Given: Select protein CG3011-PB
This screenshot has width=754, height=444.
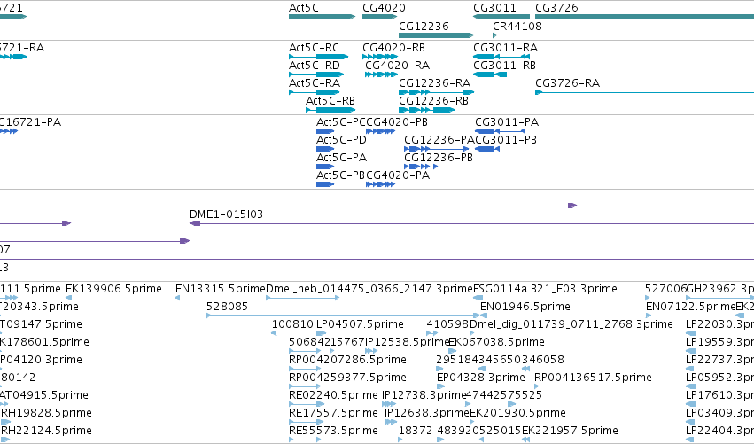Looking at the screenshot, I should coord(505,140).
